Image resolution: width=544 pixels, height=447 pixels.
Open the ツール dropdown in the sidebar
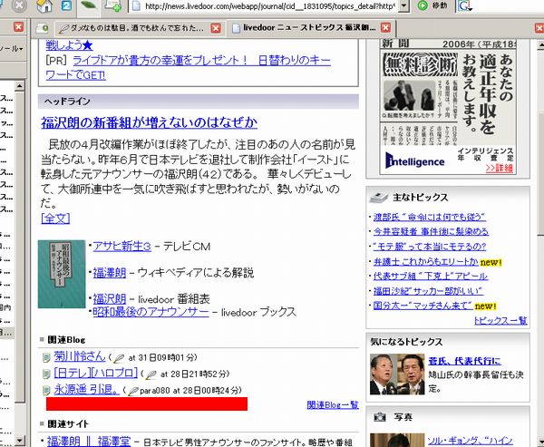pyautogui.click(x=12, y=49)
